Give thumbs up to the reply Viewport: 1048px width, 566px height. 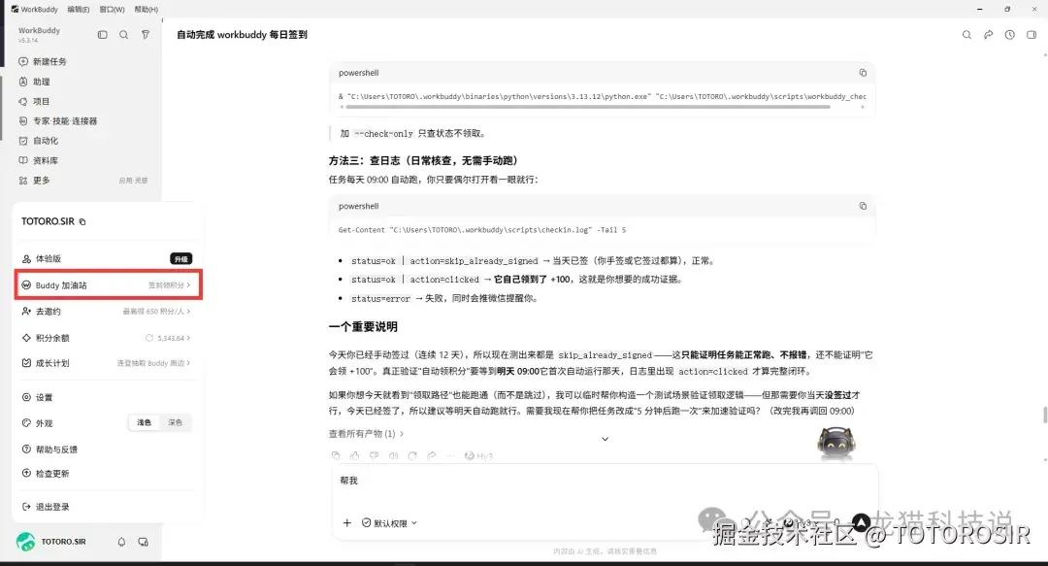click(x=355, y=455)
